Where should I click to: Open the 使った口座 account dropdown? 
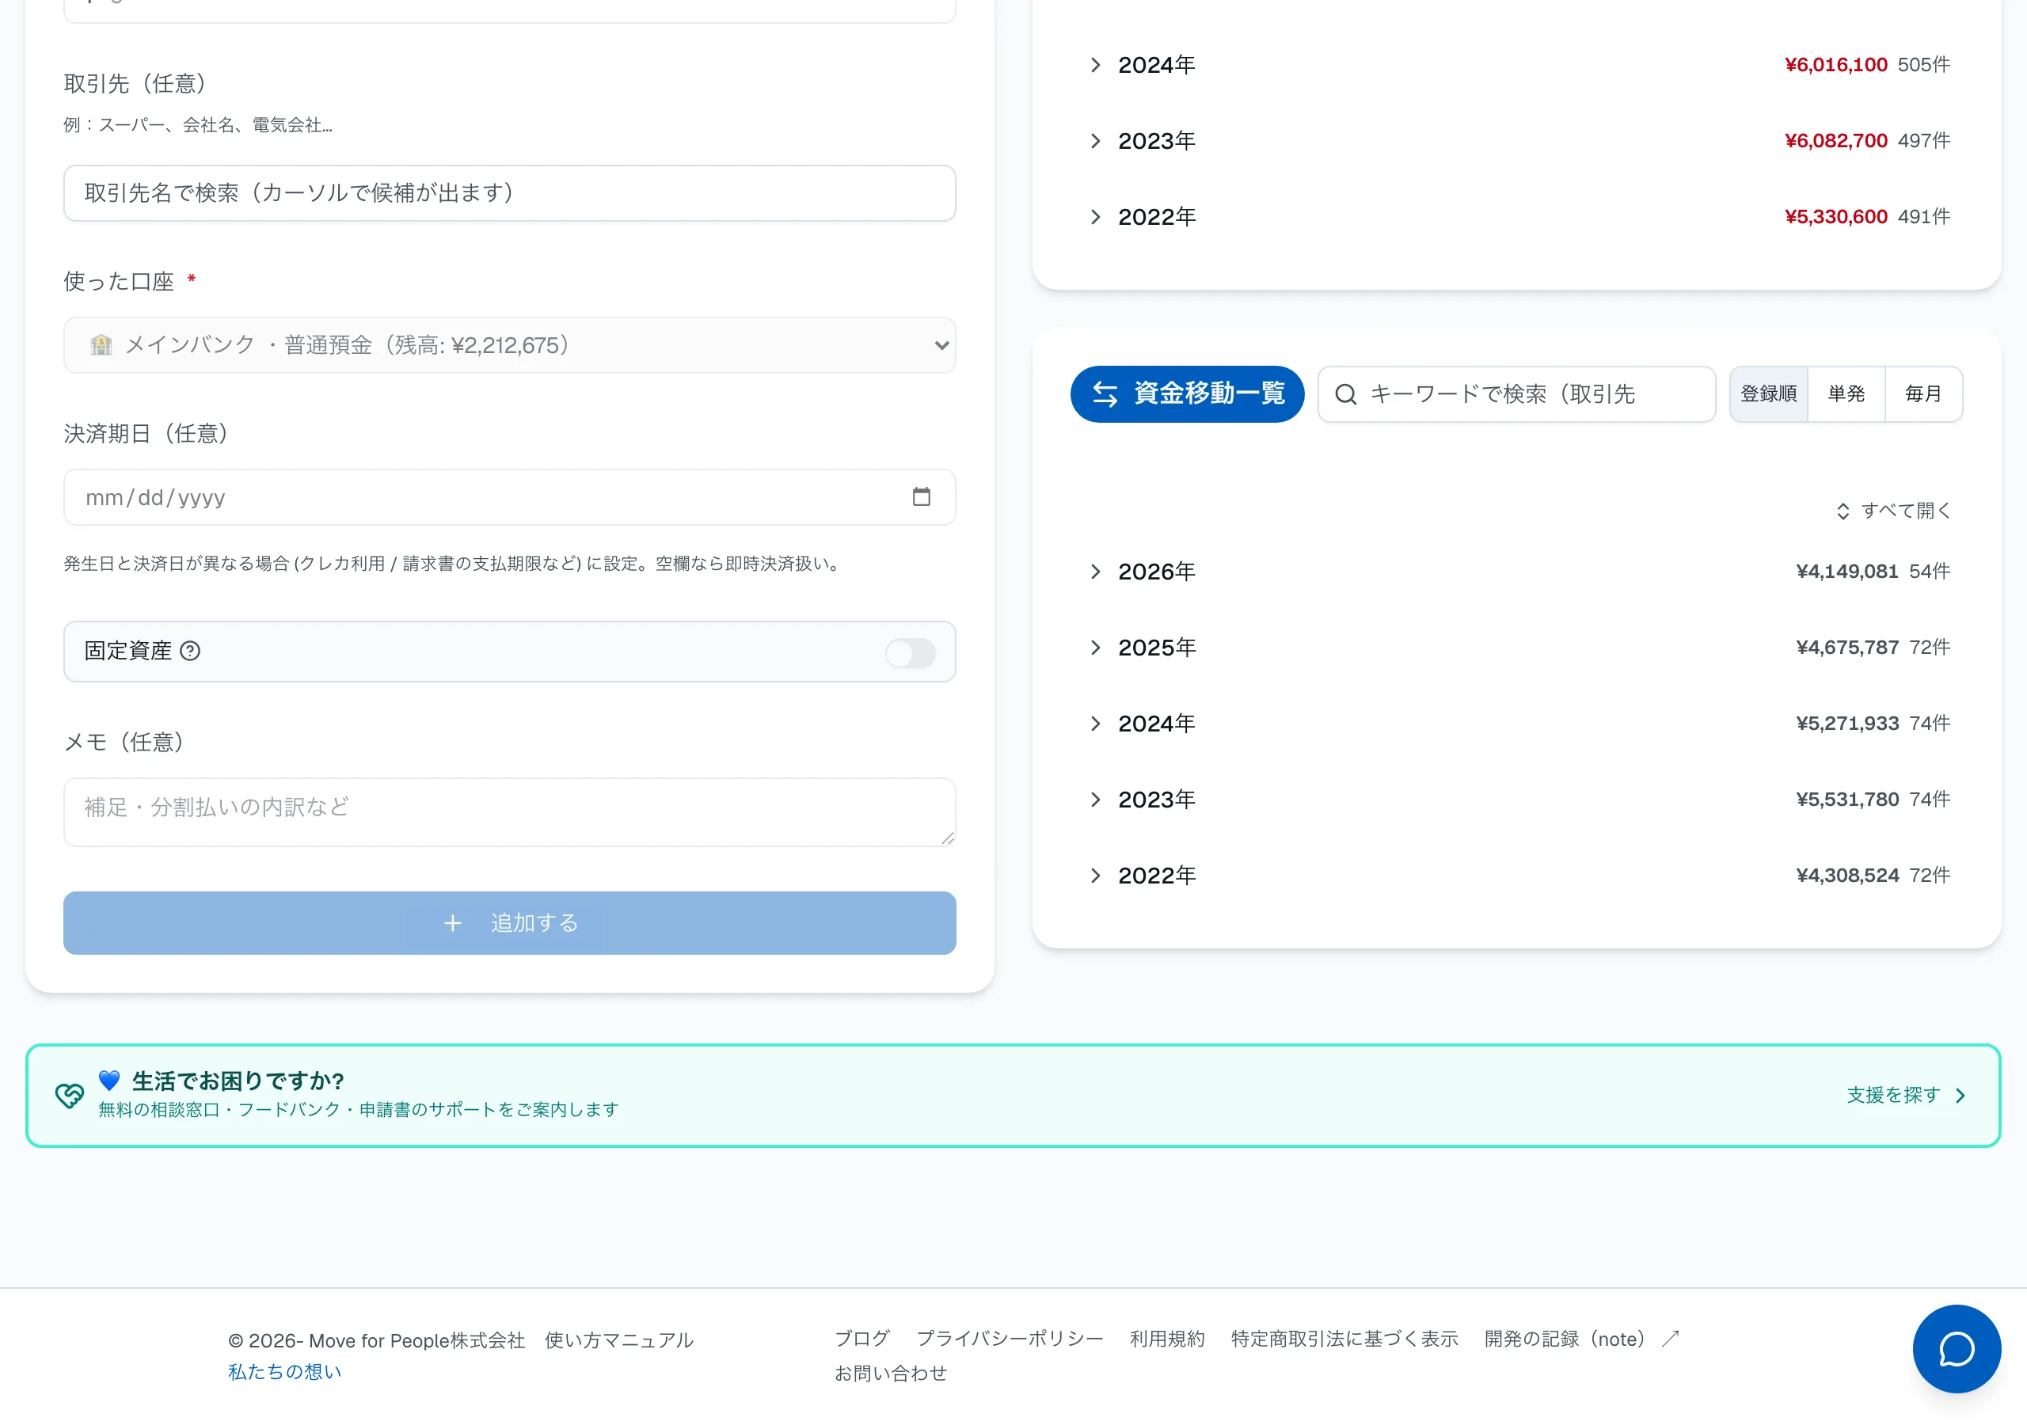509,345
